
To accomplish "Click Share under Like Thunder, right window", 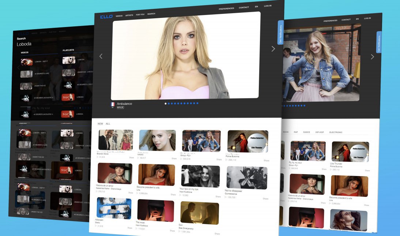I will [x=367, y=171].
